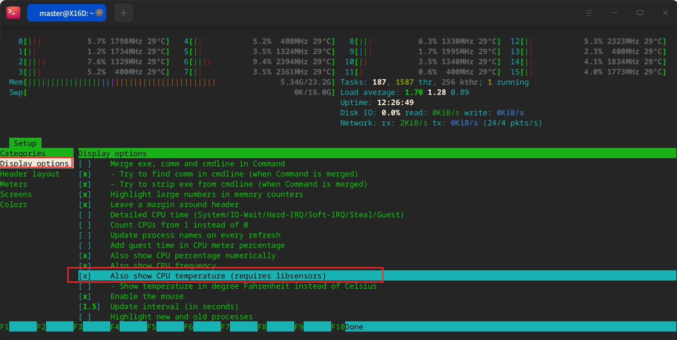This screenshot has width=677, height=340.
Task: Click the Uptime 12:26:49 text
Action: [x=377, y=102]
